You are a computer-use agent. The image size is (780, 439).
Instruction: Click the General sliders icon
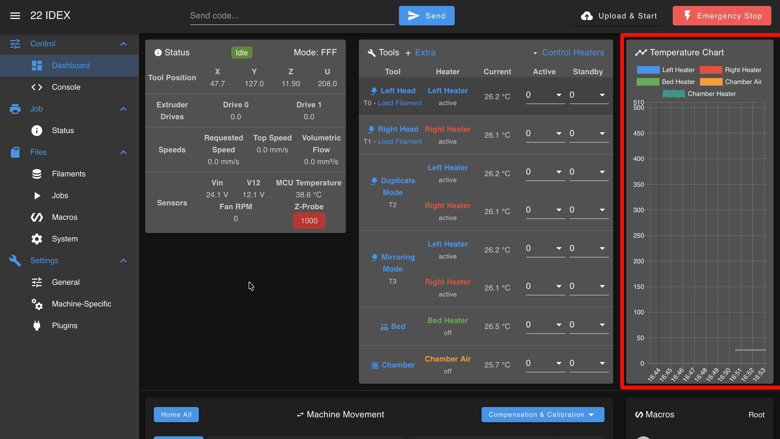[37, 282]
